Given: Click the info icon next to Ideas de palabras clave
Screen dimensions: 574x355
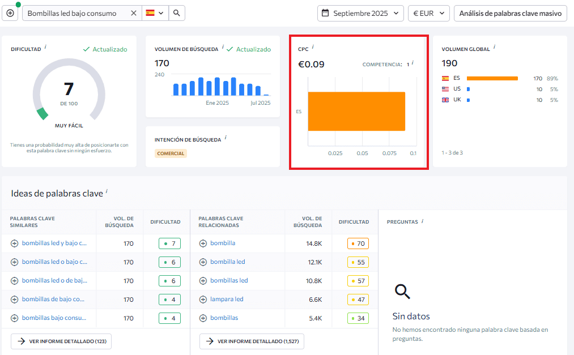Looking at the screenshot, I should [x=107, y=191].
